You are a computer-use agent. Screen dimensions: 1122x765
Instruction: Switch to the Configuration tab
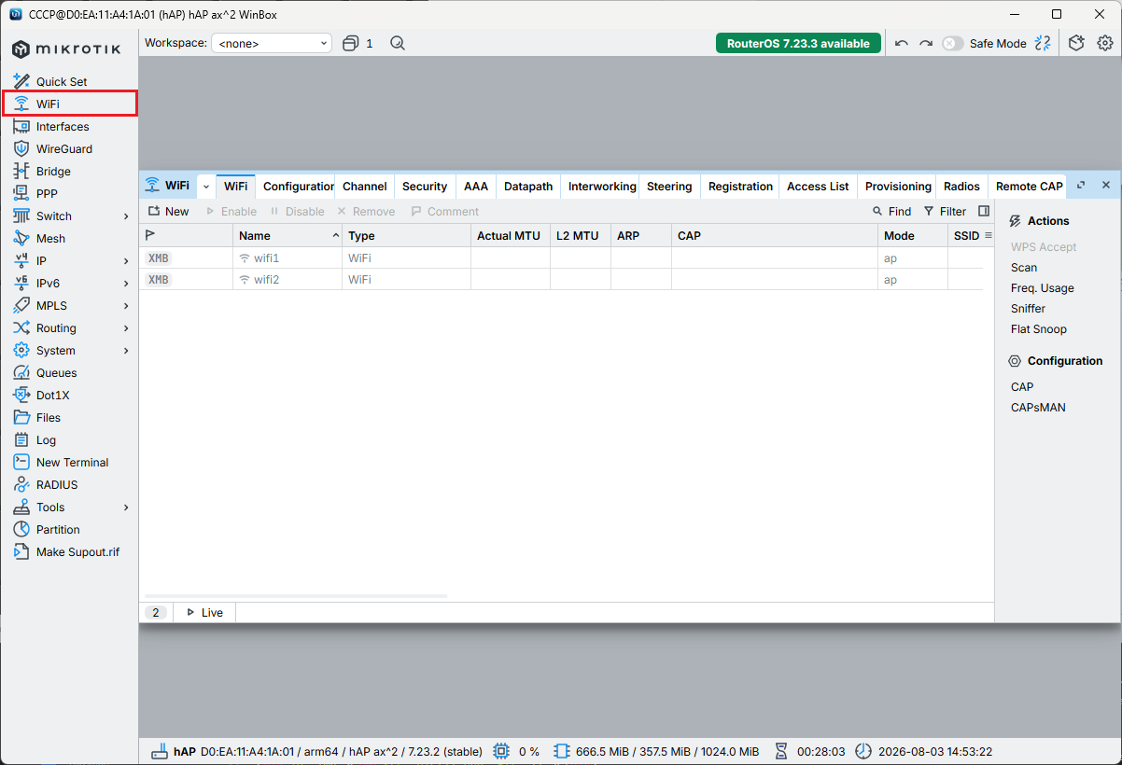298,186
